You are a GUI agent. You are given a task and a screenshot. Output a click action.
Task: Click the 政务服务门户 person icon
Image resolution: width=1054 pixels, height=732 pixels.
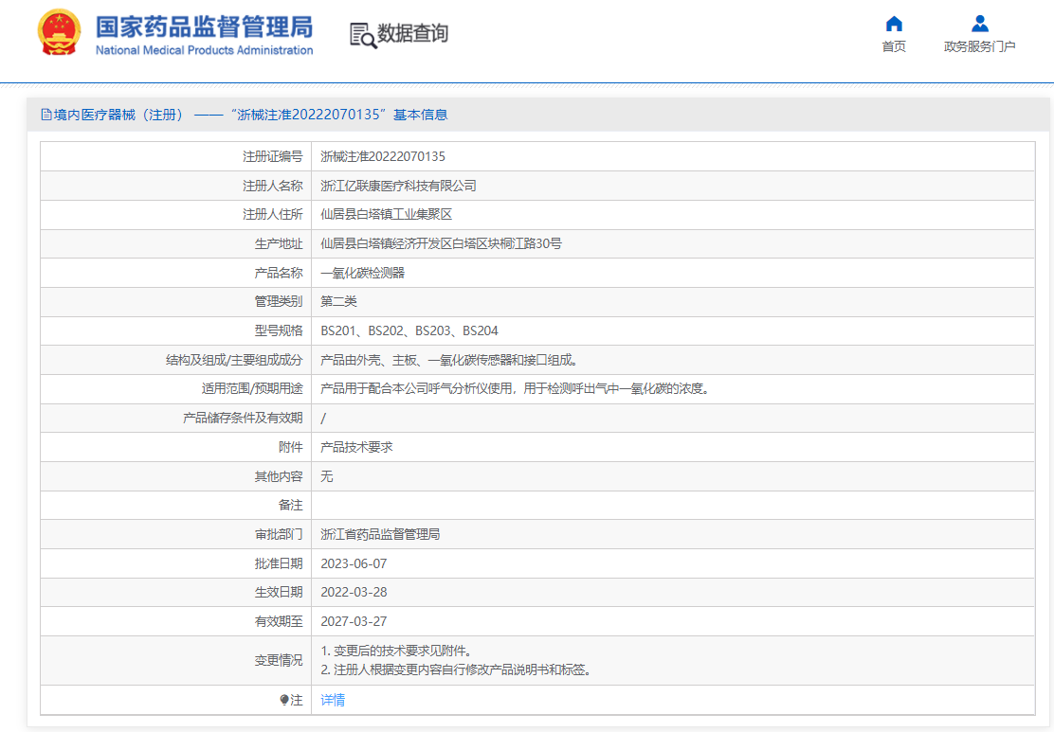coord(979,24)
